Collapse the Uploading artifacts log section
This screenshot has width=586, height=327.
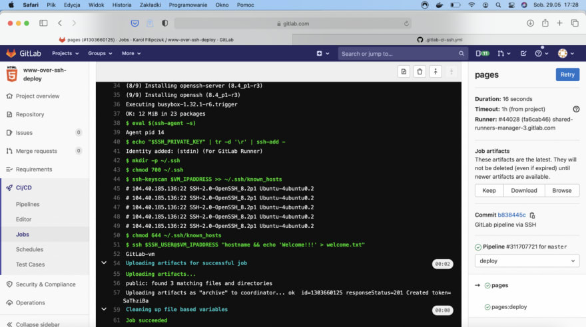tap(104, 263)
